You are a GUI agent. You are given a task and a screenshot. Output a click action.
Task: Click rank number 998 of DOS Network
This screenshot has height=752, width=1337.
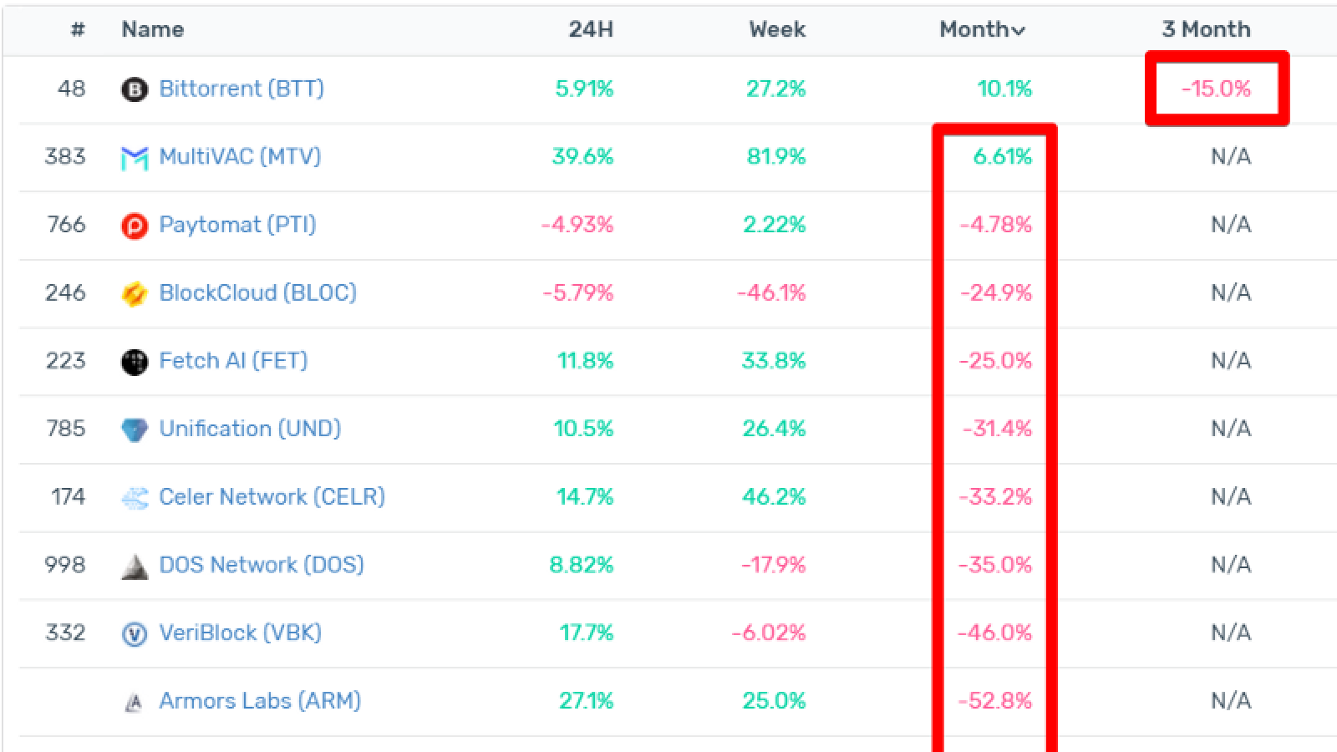[x=65, y=565]
